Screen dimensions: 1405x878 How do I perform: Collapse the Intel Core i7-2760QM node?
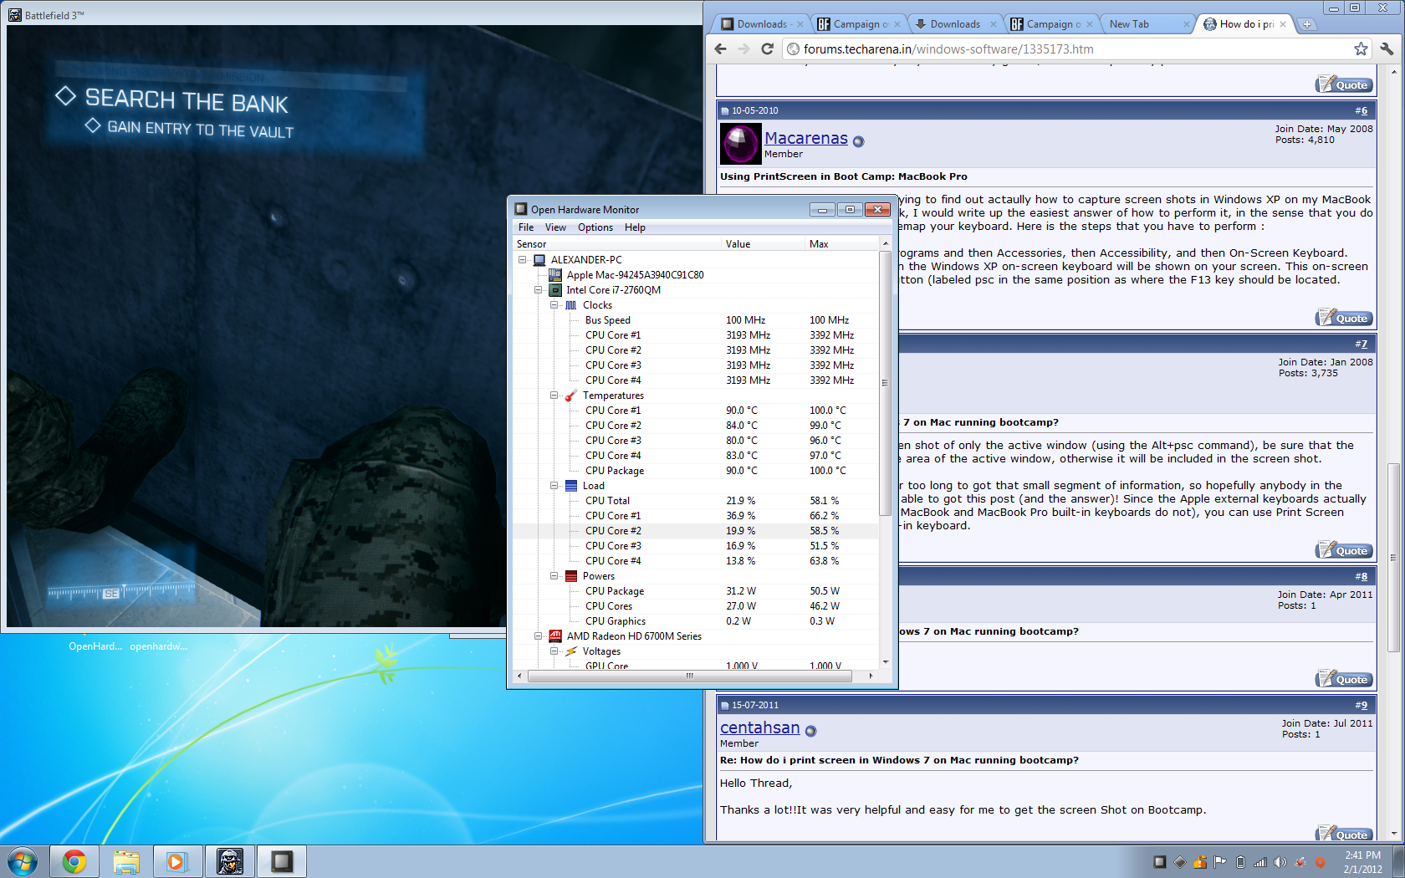click(x=539, y=290)
